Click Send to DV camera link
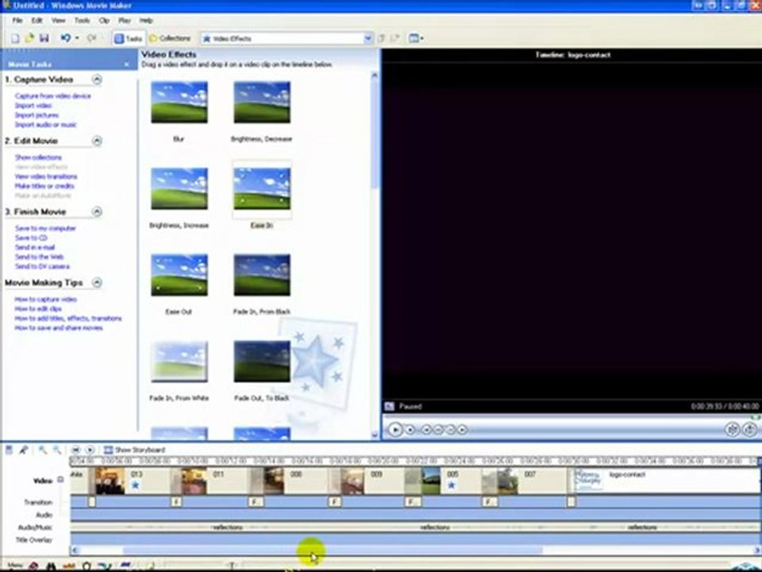 (42, 267)
